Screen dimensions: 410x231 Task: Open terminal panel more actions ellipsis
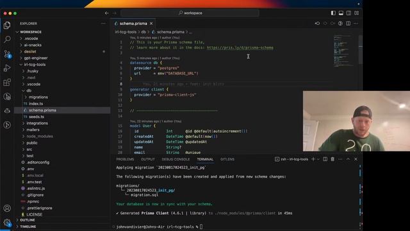(x=340, y=159)
